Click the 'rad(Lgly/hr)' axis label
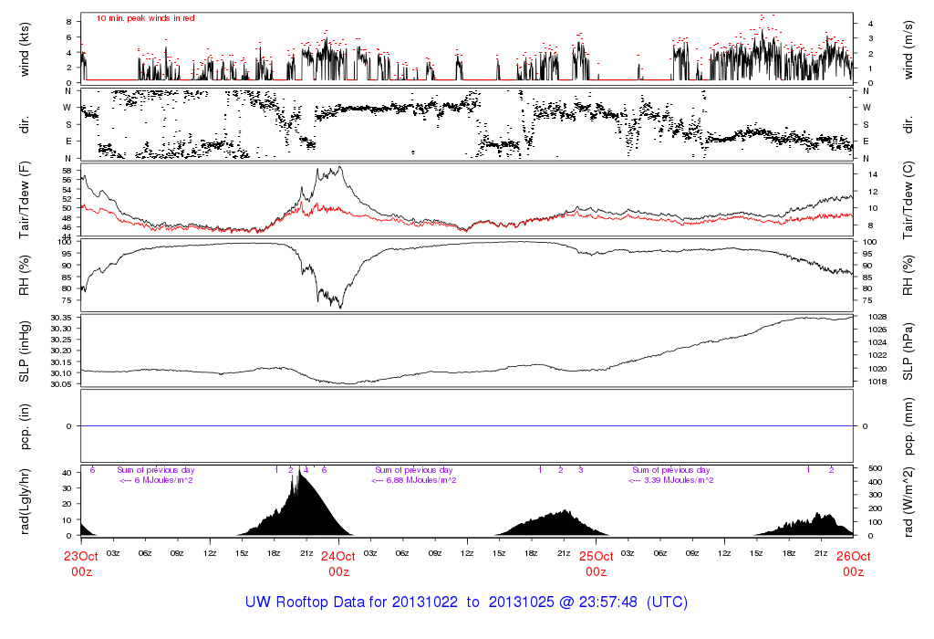The width and height of the screenshot is (934, 639). [26, 501]
